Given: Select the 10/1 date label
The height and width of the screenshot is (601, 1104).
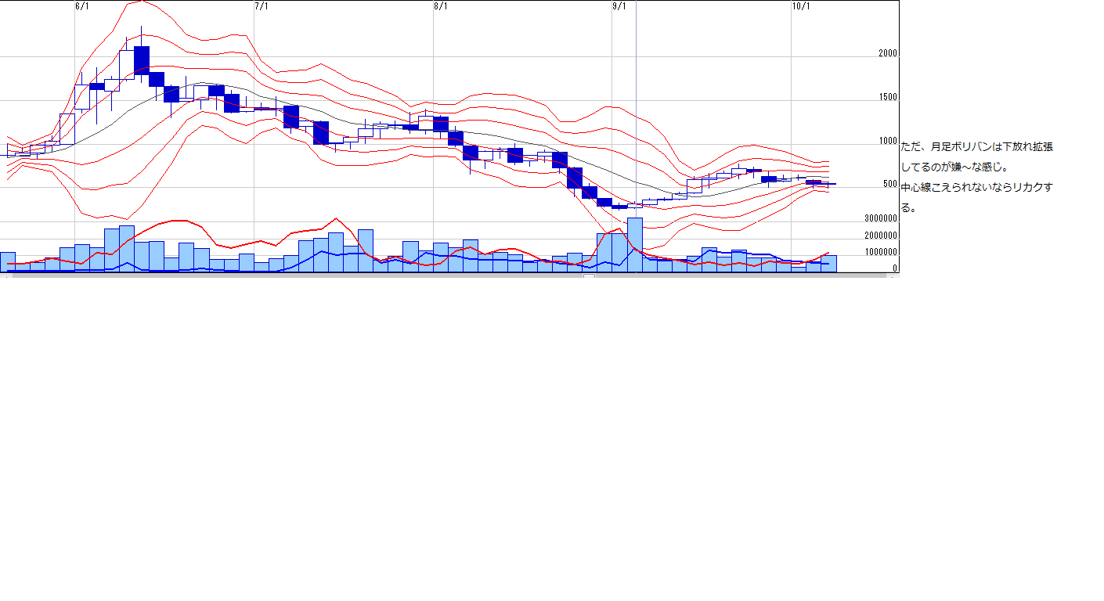Looking at the screenshot, I should coord(800,6).
